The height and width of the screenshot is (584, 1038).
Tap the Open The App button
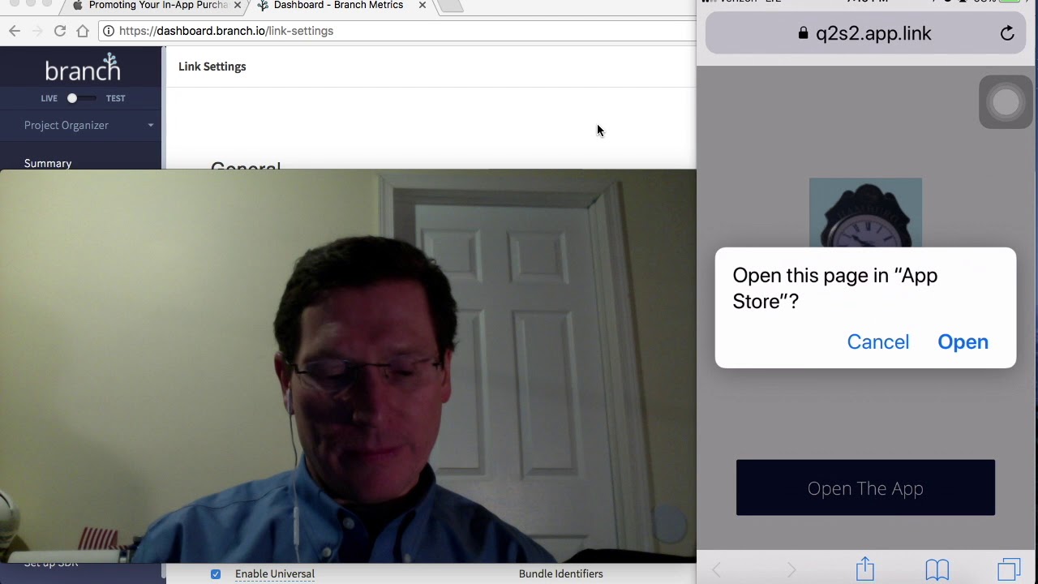click(x=865, y=487)
